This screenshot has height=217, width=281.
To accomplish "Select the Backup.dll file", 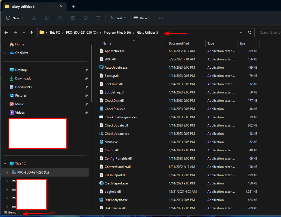I will click(x=112, y=76).
